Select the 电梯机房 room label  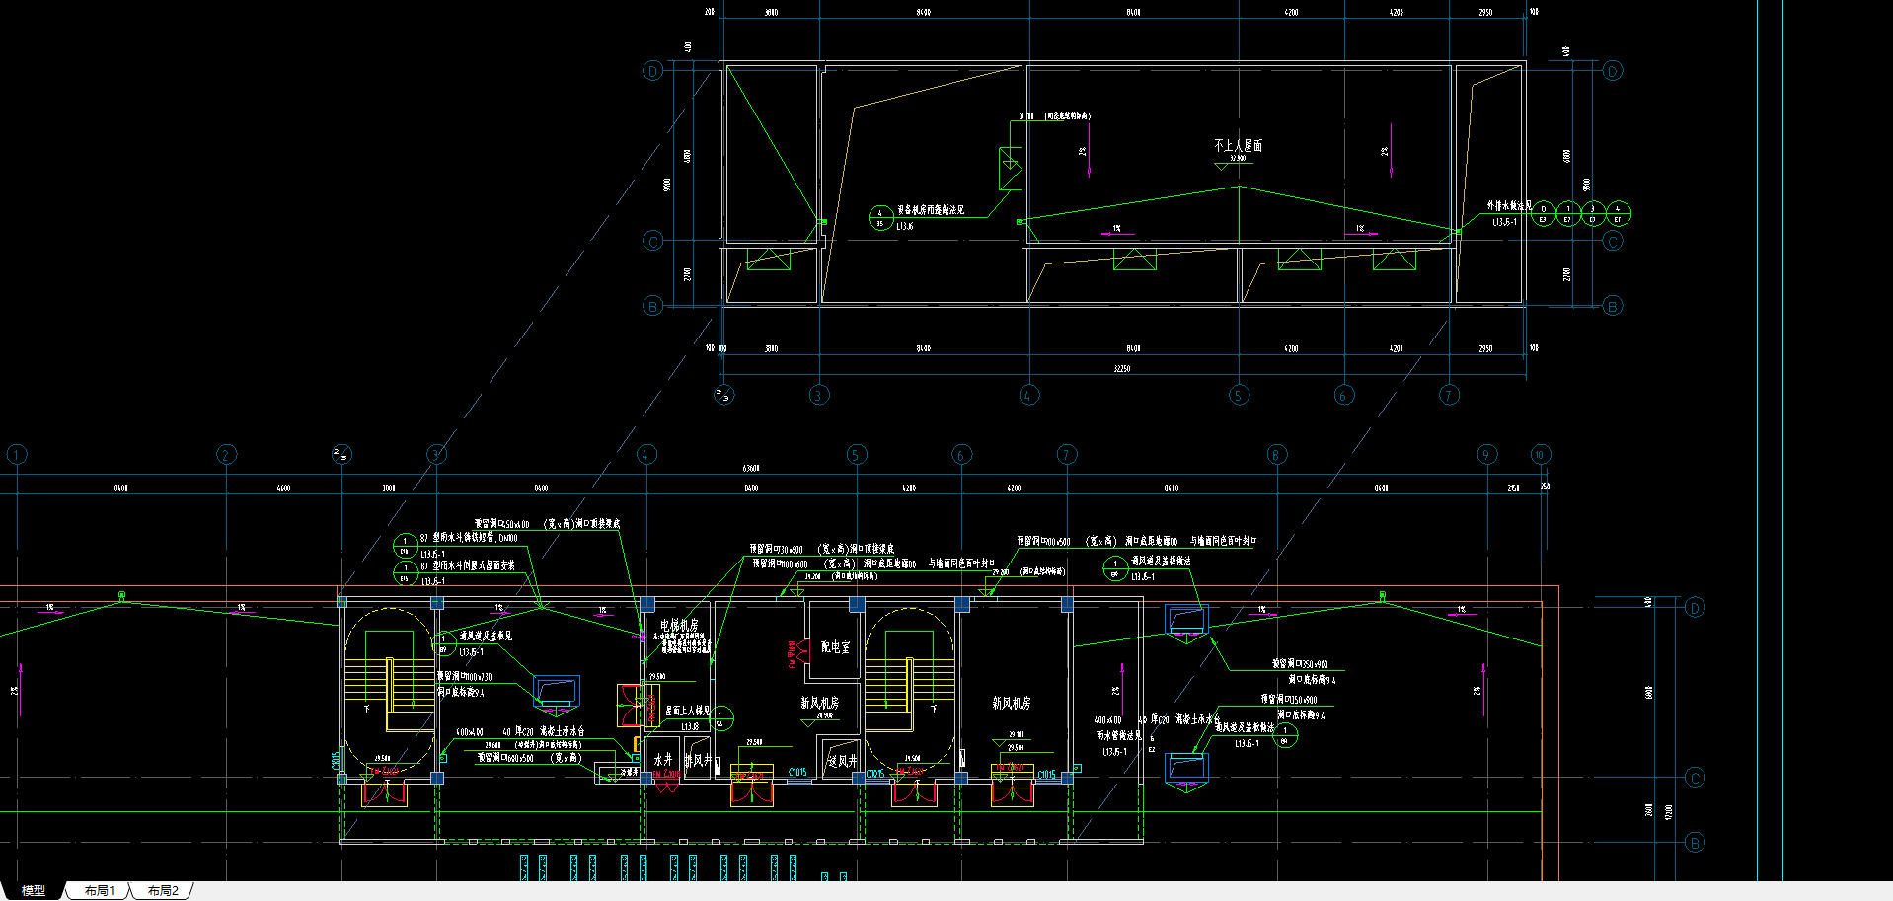coord(679,625)
